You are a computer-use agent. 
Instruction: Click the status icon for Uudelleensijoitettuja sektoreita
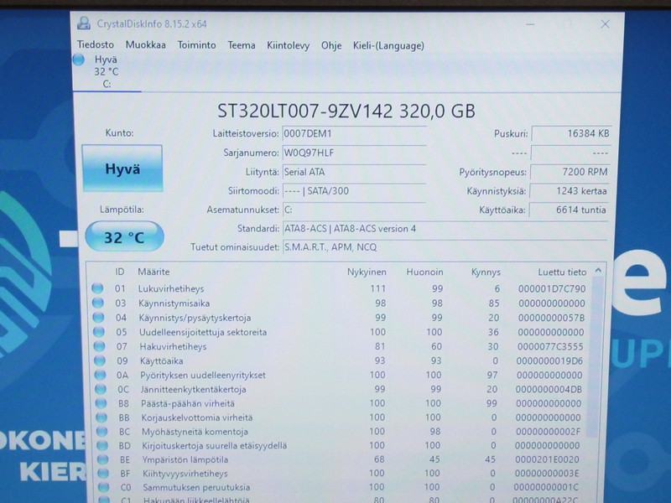[x=99, y=331]
